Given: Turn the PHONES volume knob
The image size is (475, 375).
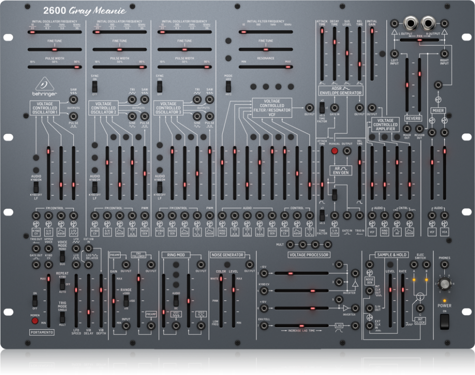Looking at the screenshot, I should tap(445, 284).
